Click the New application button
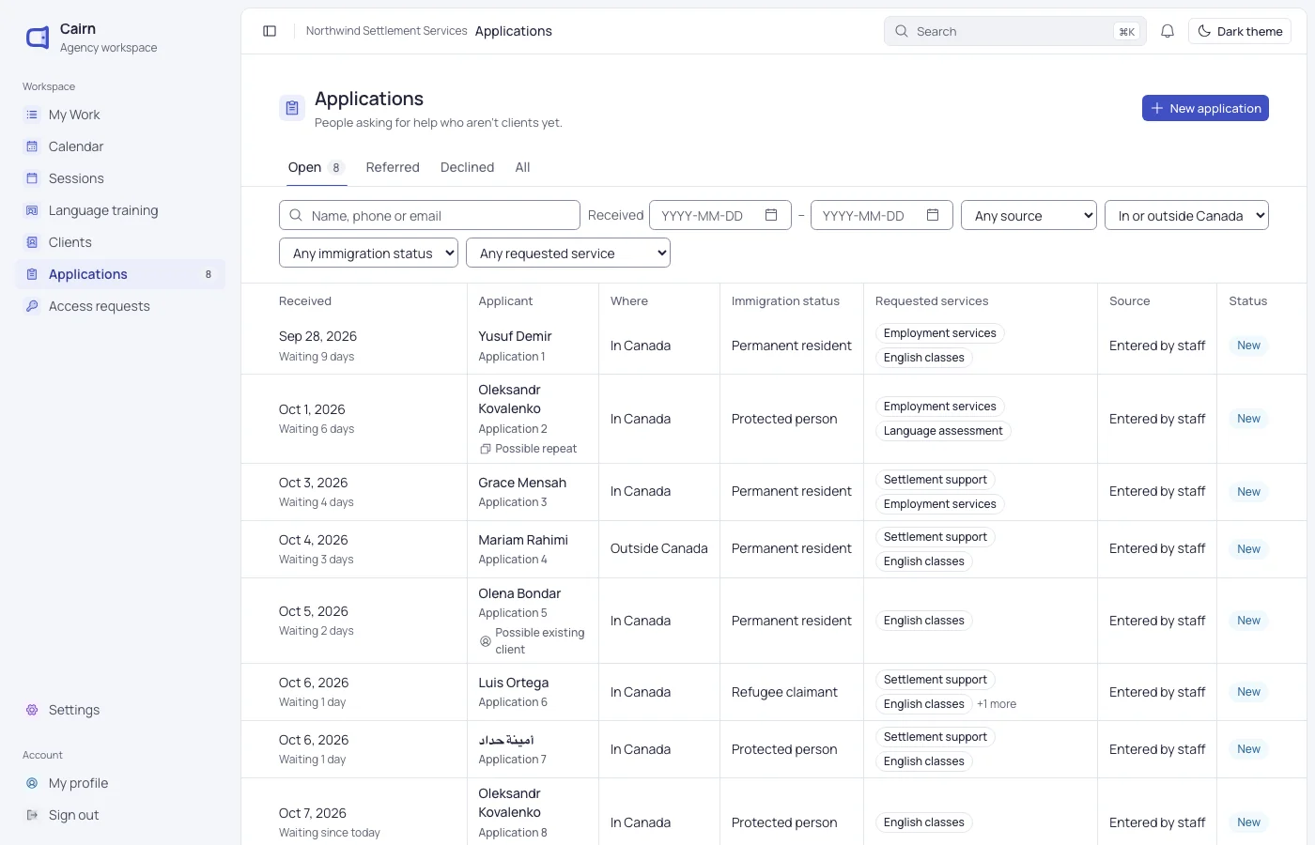1315x845 pixels. coord(1205,108)
